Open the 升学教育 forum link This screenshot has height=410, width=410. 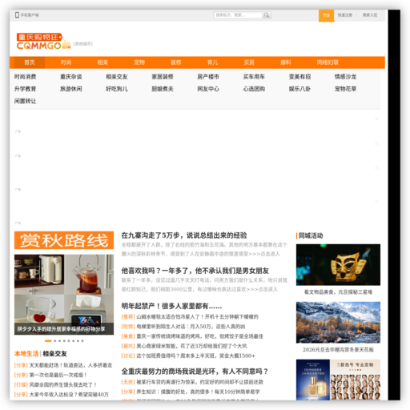pos(25,89)
